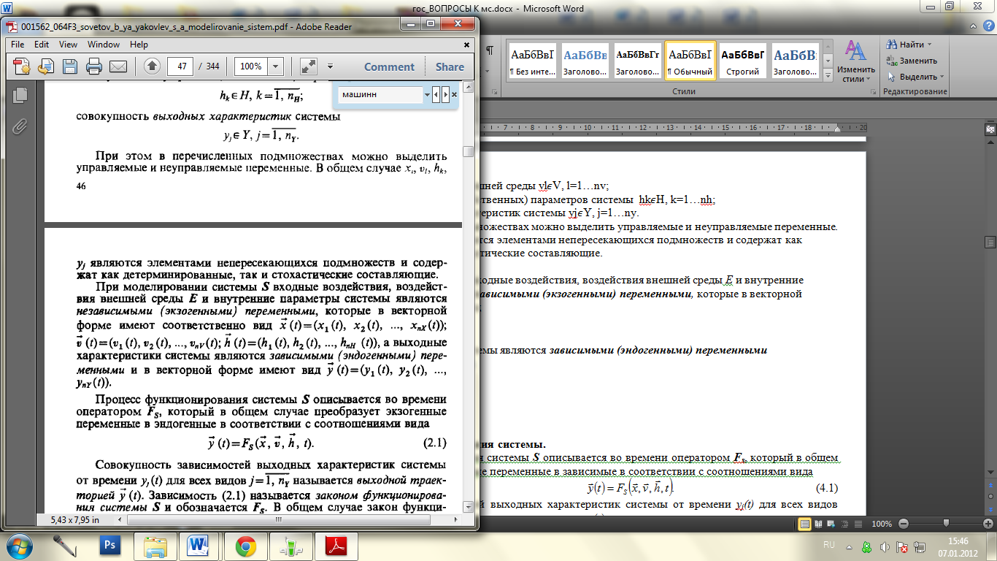Click the RU language indicator in system tray
Screen dimensions: 997x561
pyautogui.click(x=828, y=545)
